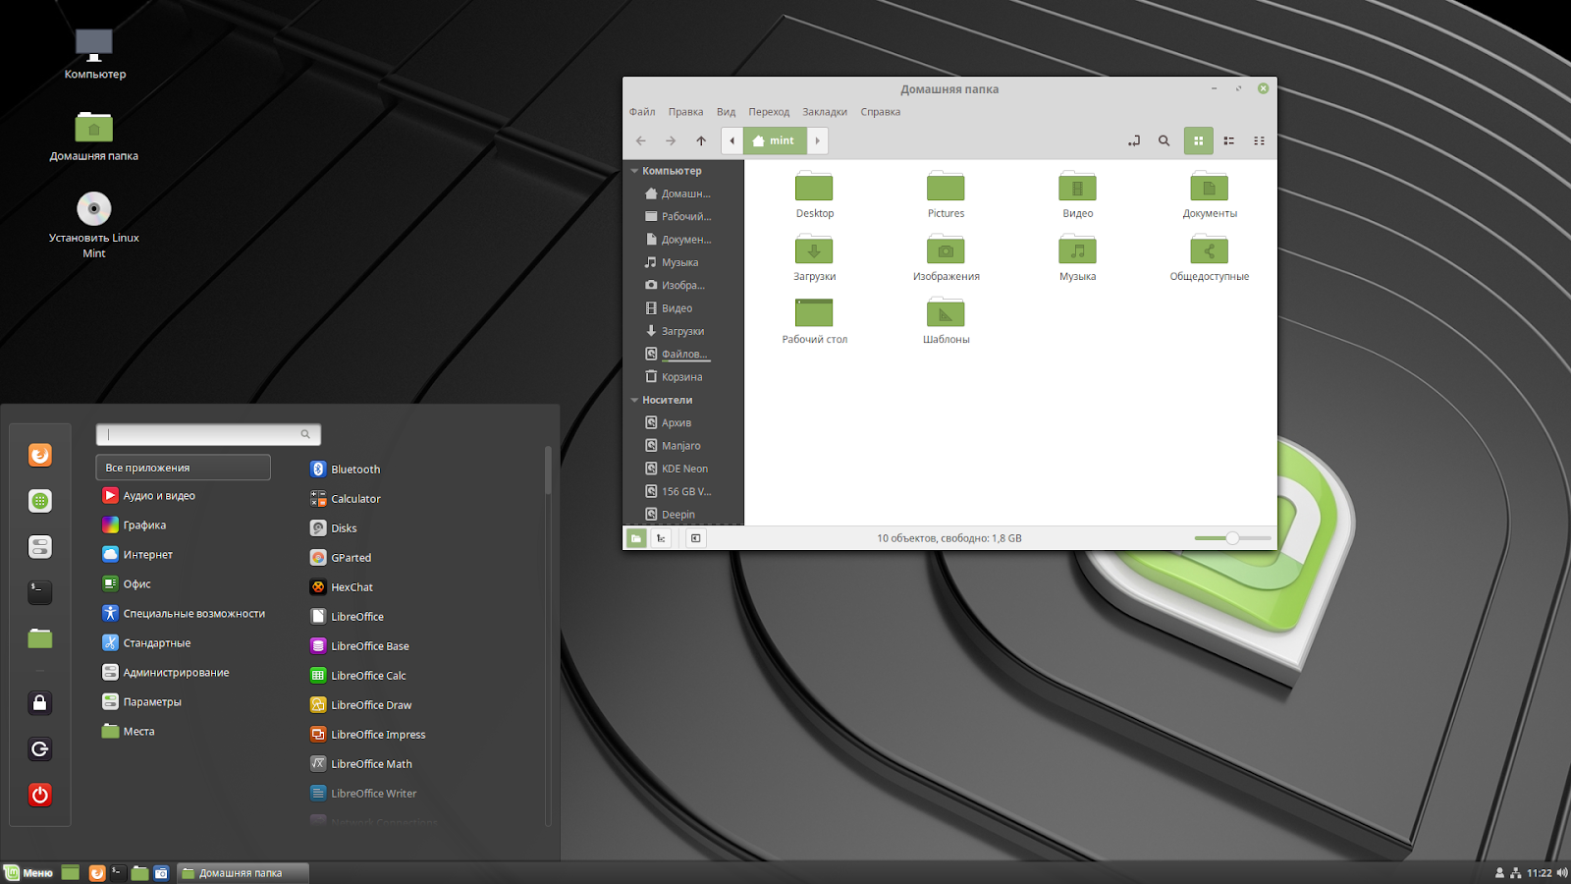Collapse the Носители section in the sidebar
This screenshot has width=1571, height=884.
pyautogui.click(x=634, y=400)
